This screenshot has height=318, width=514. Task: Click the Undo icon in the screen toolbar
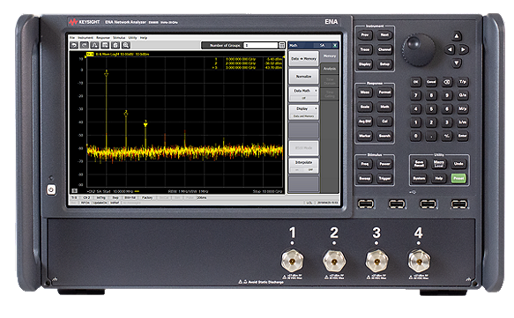pos(74,45)
